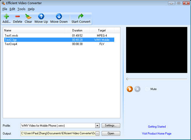Click the Open output folder button
The width and height of the screenshot is (191, 140).
111,133
